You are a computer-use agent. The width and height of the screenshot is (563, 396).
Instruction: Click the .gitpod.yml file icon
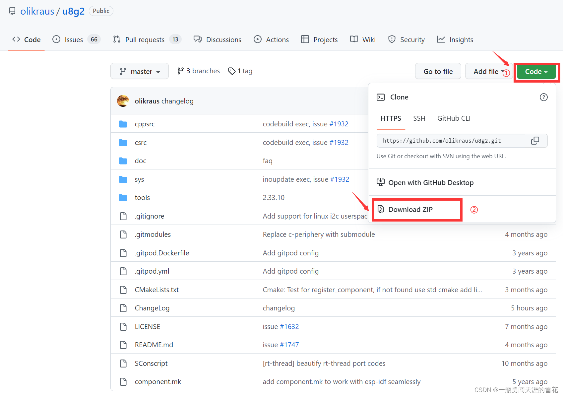[x=123, y=271]
